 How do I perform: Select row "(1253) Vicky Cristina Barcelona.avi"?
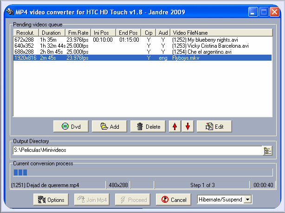[x=142, y=46]
